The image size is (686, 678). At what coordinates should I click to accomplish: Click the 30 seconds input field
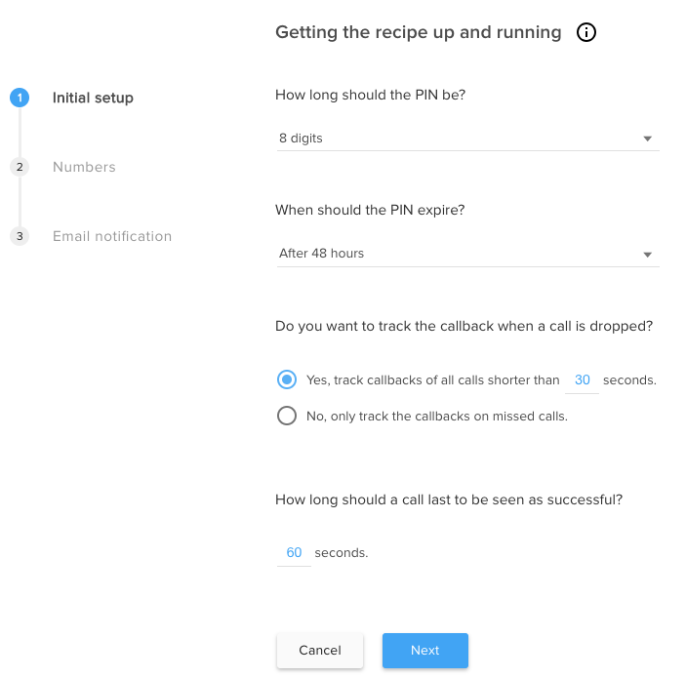[582, 380]
